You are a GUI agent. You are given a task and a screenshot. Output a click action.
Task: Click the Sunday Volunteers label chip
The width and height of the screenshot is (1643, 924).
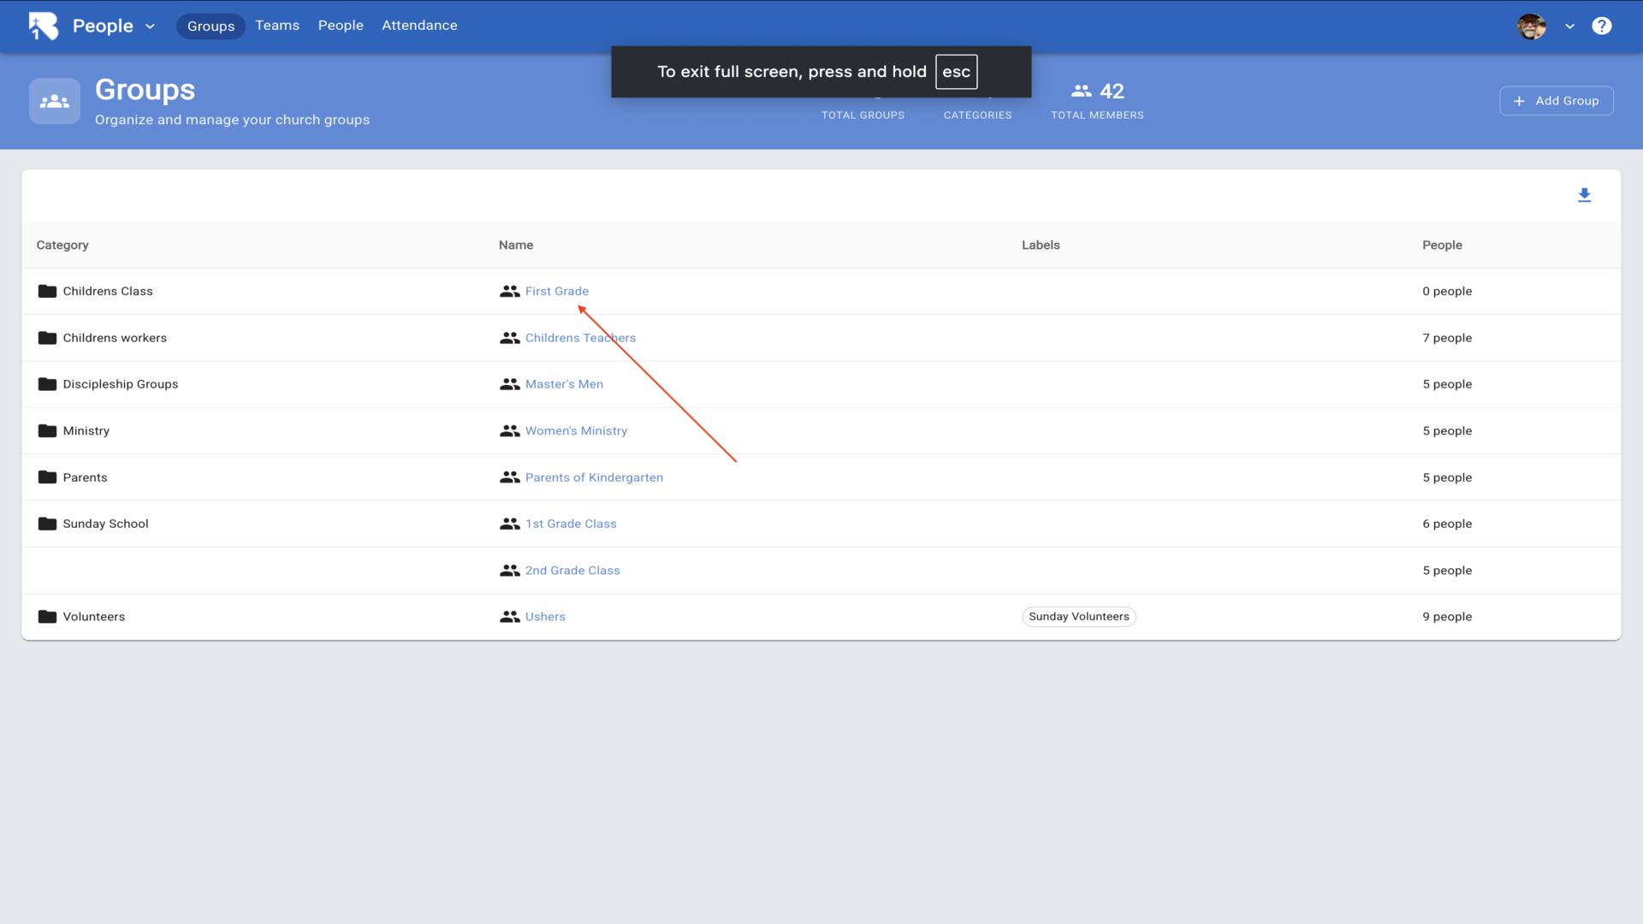[x=1078, y=616]
